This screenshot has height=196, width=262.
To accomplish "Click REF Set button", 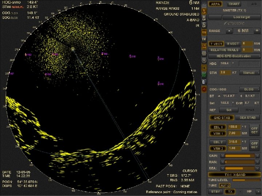I will coord(229,110).
